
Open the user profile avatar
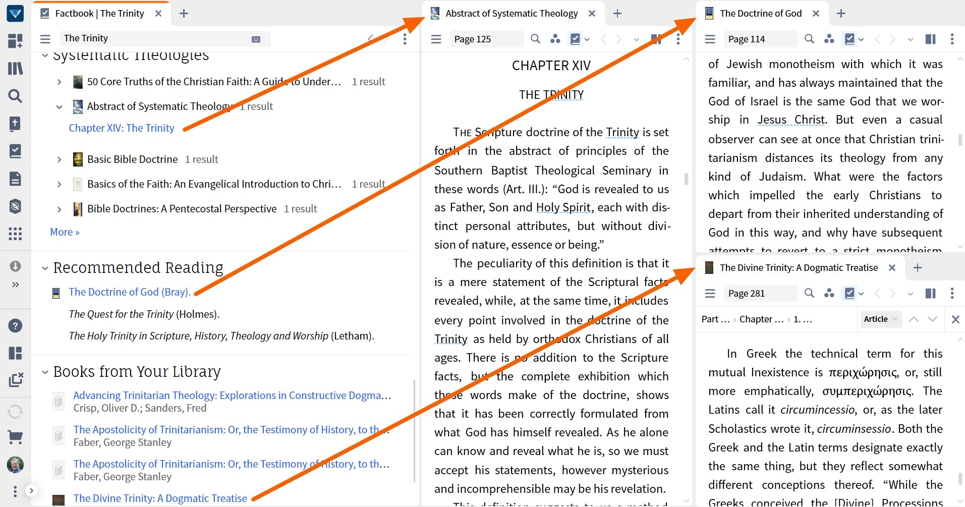click(15, 465)
